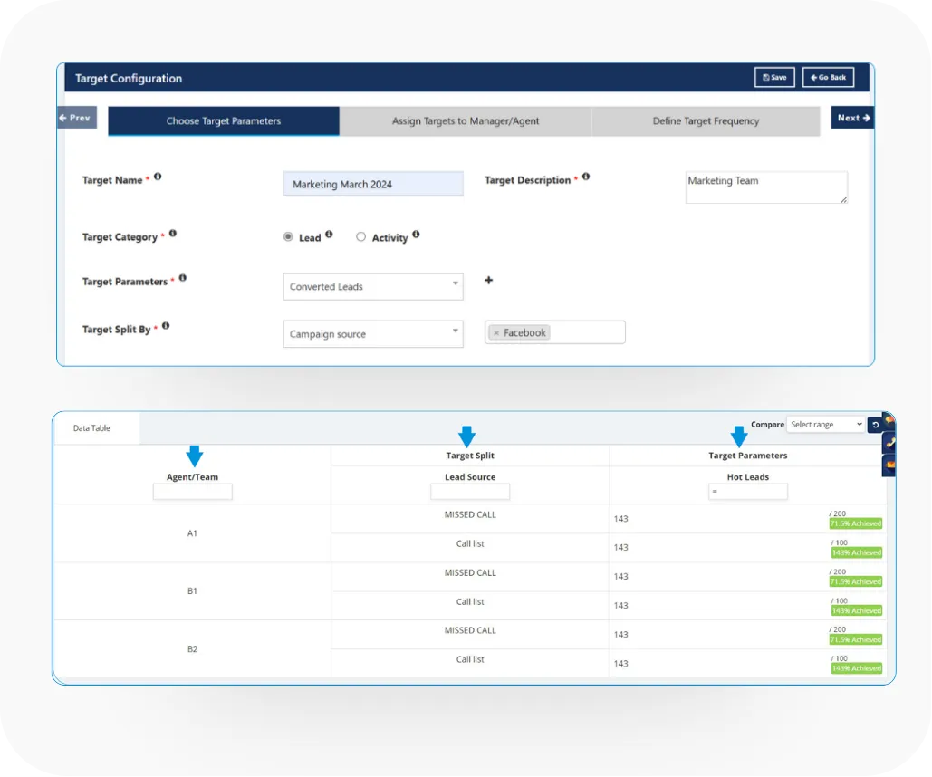Click the Go Back button
Image resolution: width=932 pixels, height=777 pixels.
tap(828, 77)
